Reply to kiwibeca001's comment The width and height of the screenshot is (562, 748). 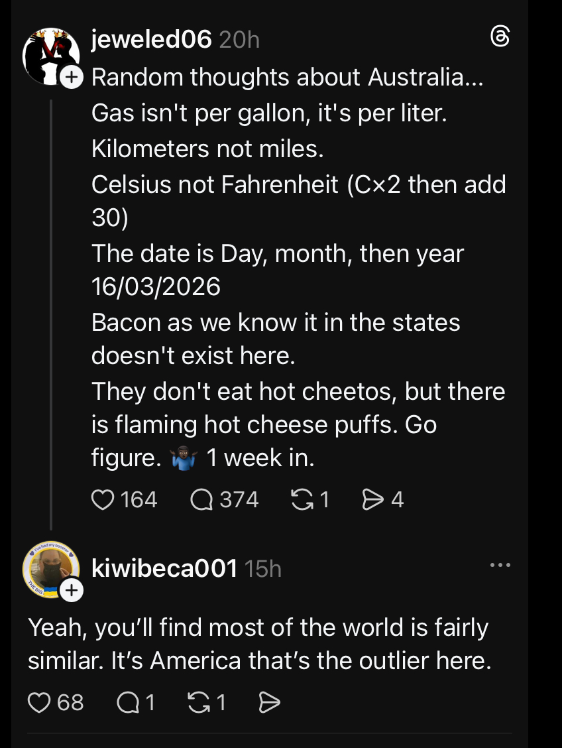tap(127, 702)
